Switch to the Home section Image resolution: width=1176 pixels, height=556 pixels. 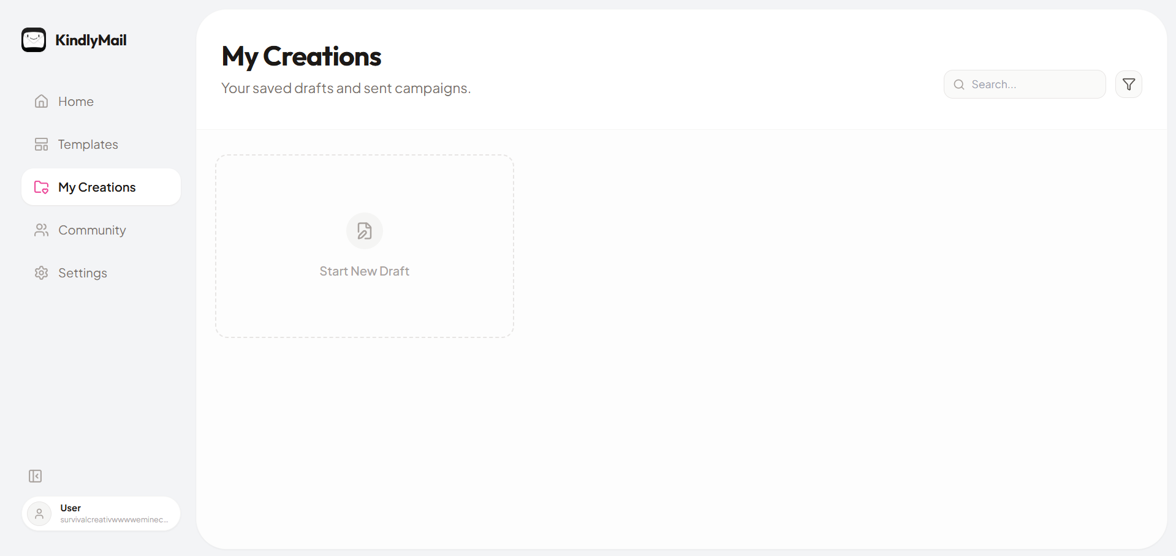click(75, 101)
